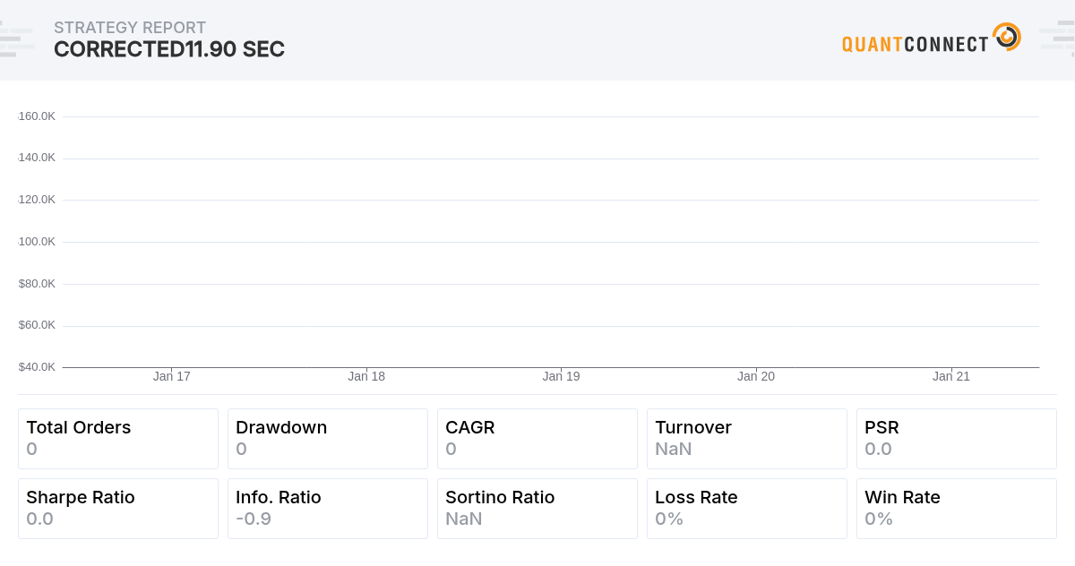Open the Drawdown metric card
1075x566 pixels.
(328, 438)
